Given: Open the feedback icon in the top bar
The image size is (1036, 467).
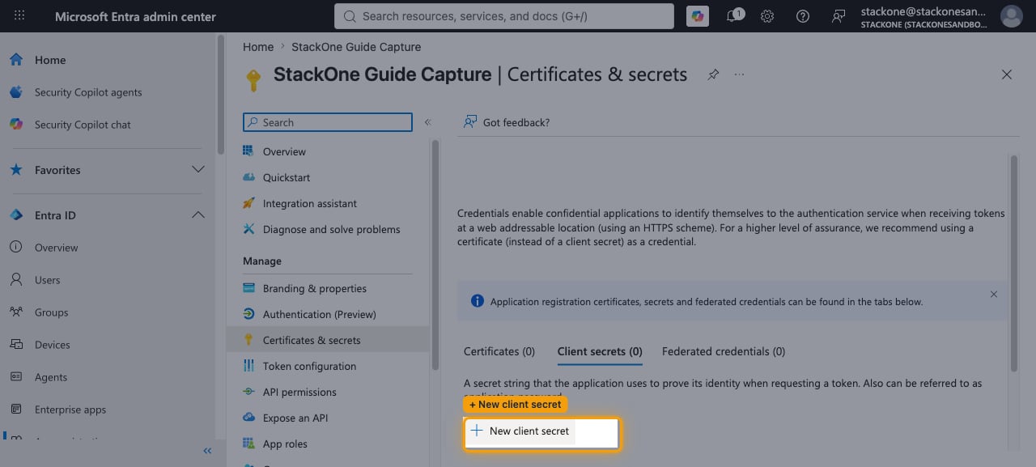Looking at the screenshot, I should tap(839, 16).
